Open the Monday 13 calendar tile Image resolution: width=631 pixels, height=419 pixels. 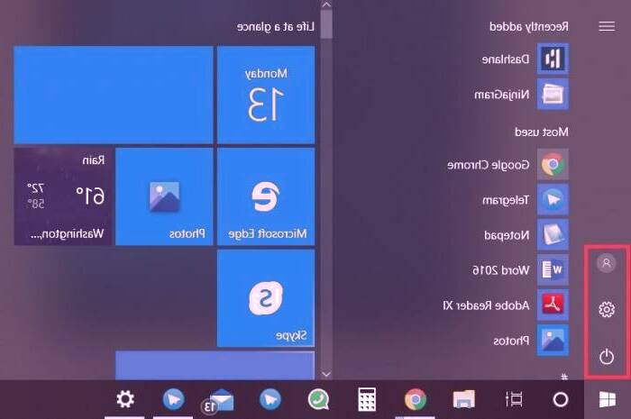[x=266, y=95]
